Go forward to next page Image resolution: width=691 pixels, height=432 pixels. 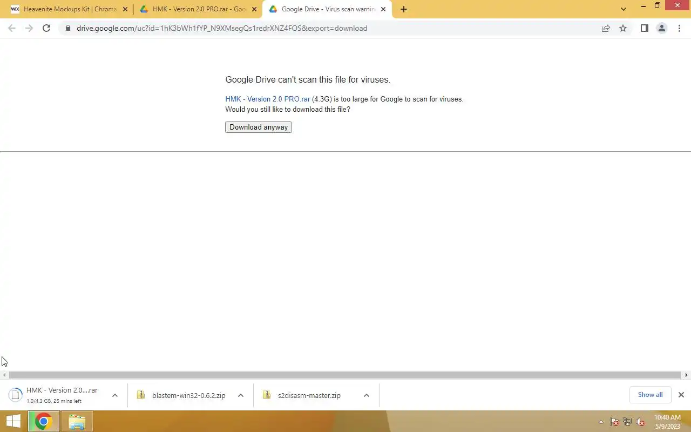(x=29, y=28)
